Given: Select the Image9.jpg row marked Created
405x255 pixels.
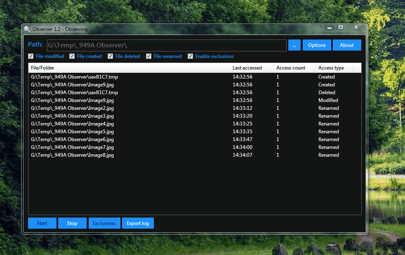Looking at the screenshot, I should (x=195, y=84).
